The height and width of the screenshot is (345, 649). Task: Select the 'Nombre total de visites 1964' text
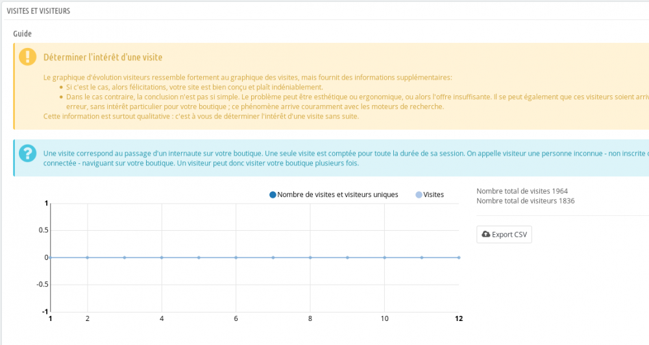(522, 191)
